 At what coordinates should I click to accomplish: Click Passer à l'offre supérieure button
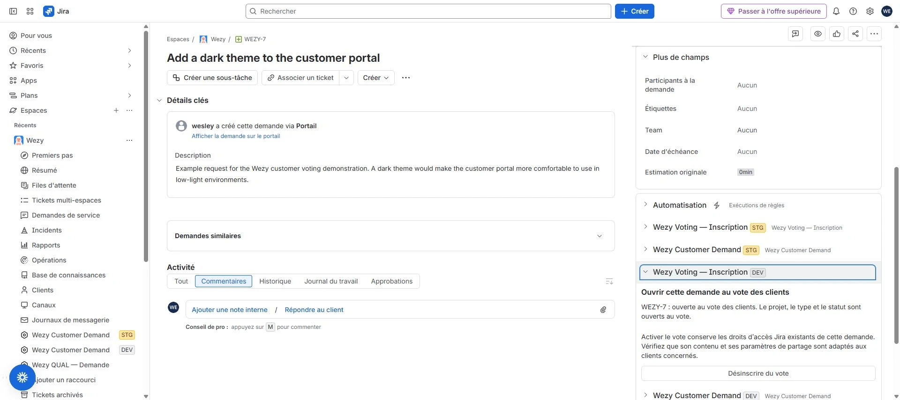(x=774, y=11)
